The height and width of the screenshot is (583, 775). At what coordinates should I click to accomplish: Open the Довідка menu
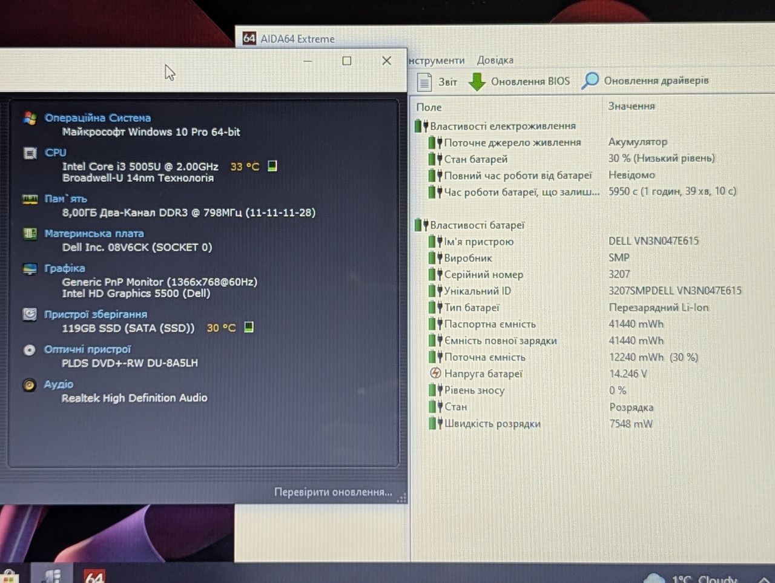point(495,60)
